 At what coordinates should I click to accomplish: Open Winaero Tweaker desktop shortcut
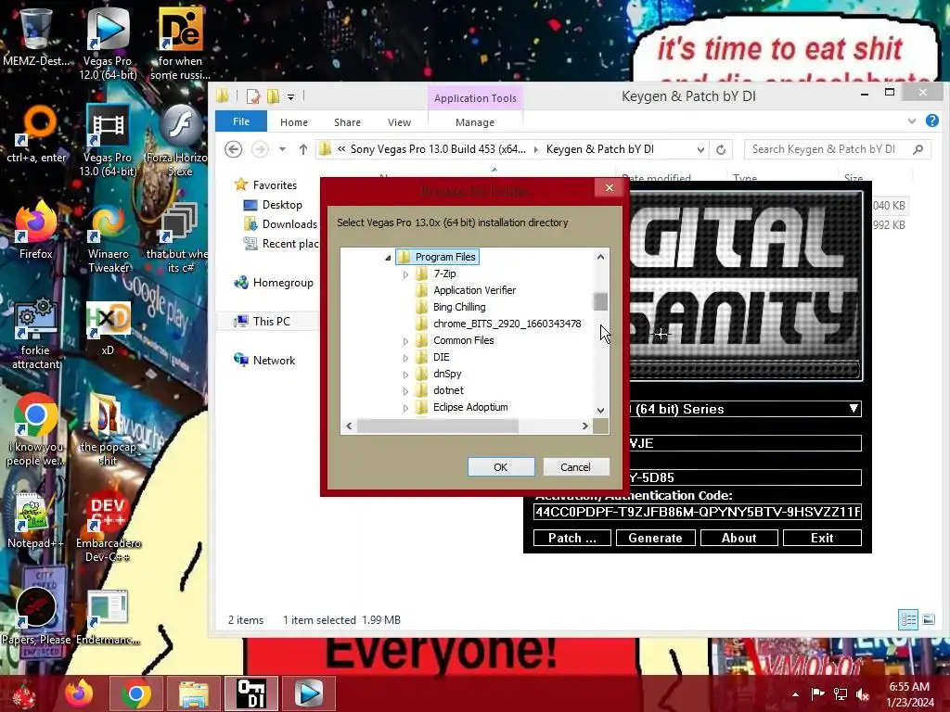tap(108, 237)
